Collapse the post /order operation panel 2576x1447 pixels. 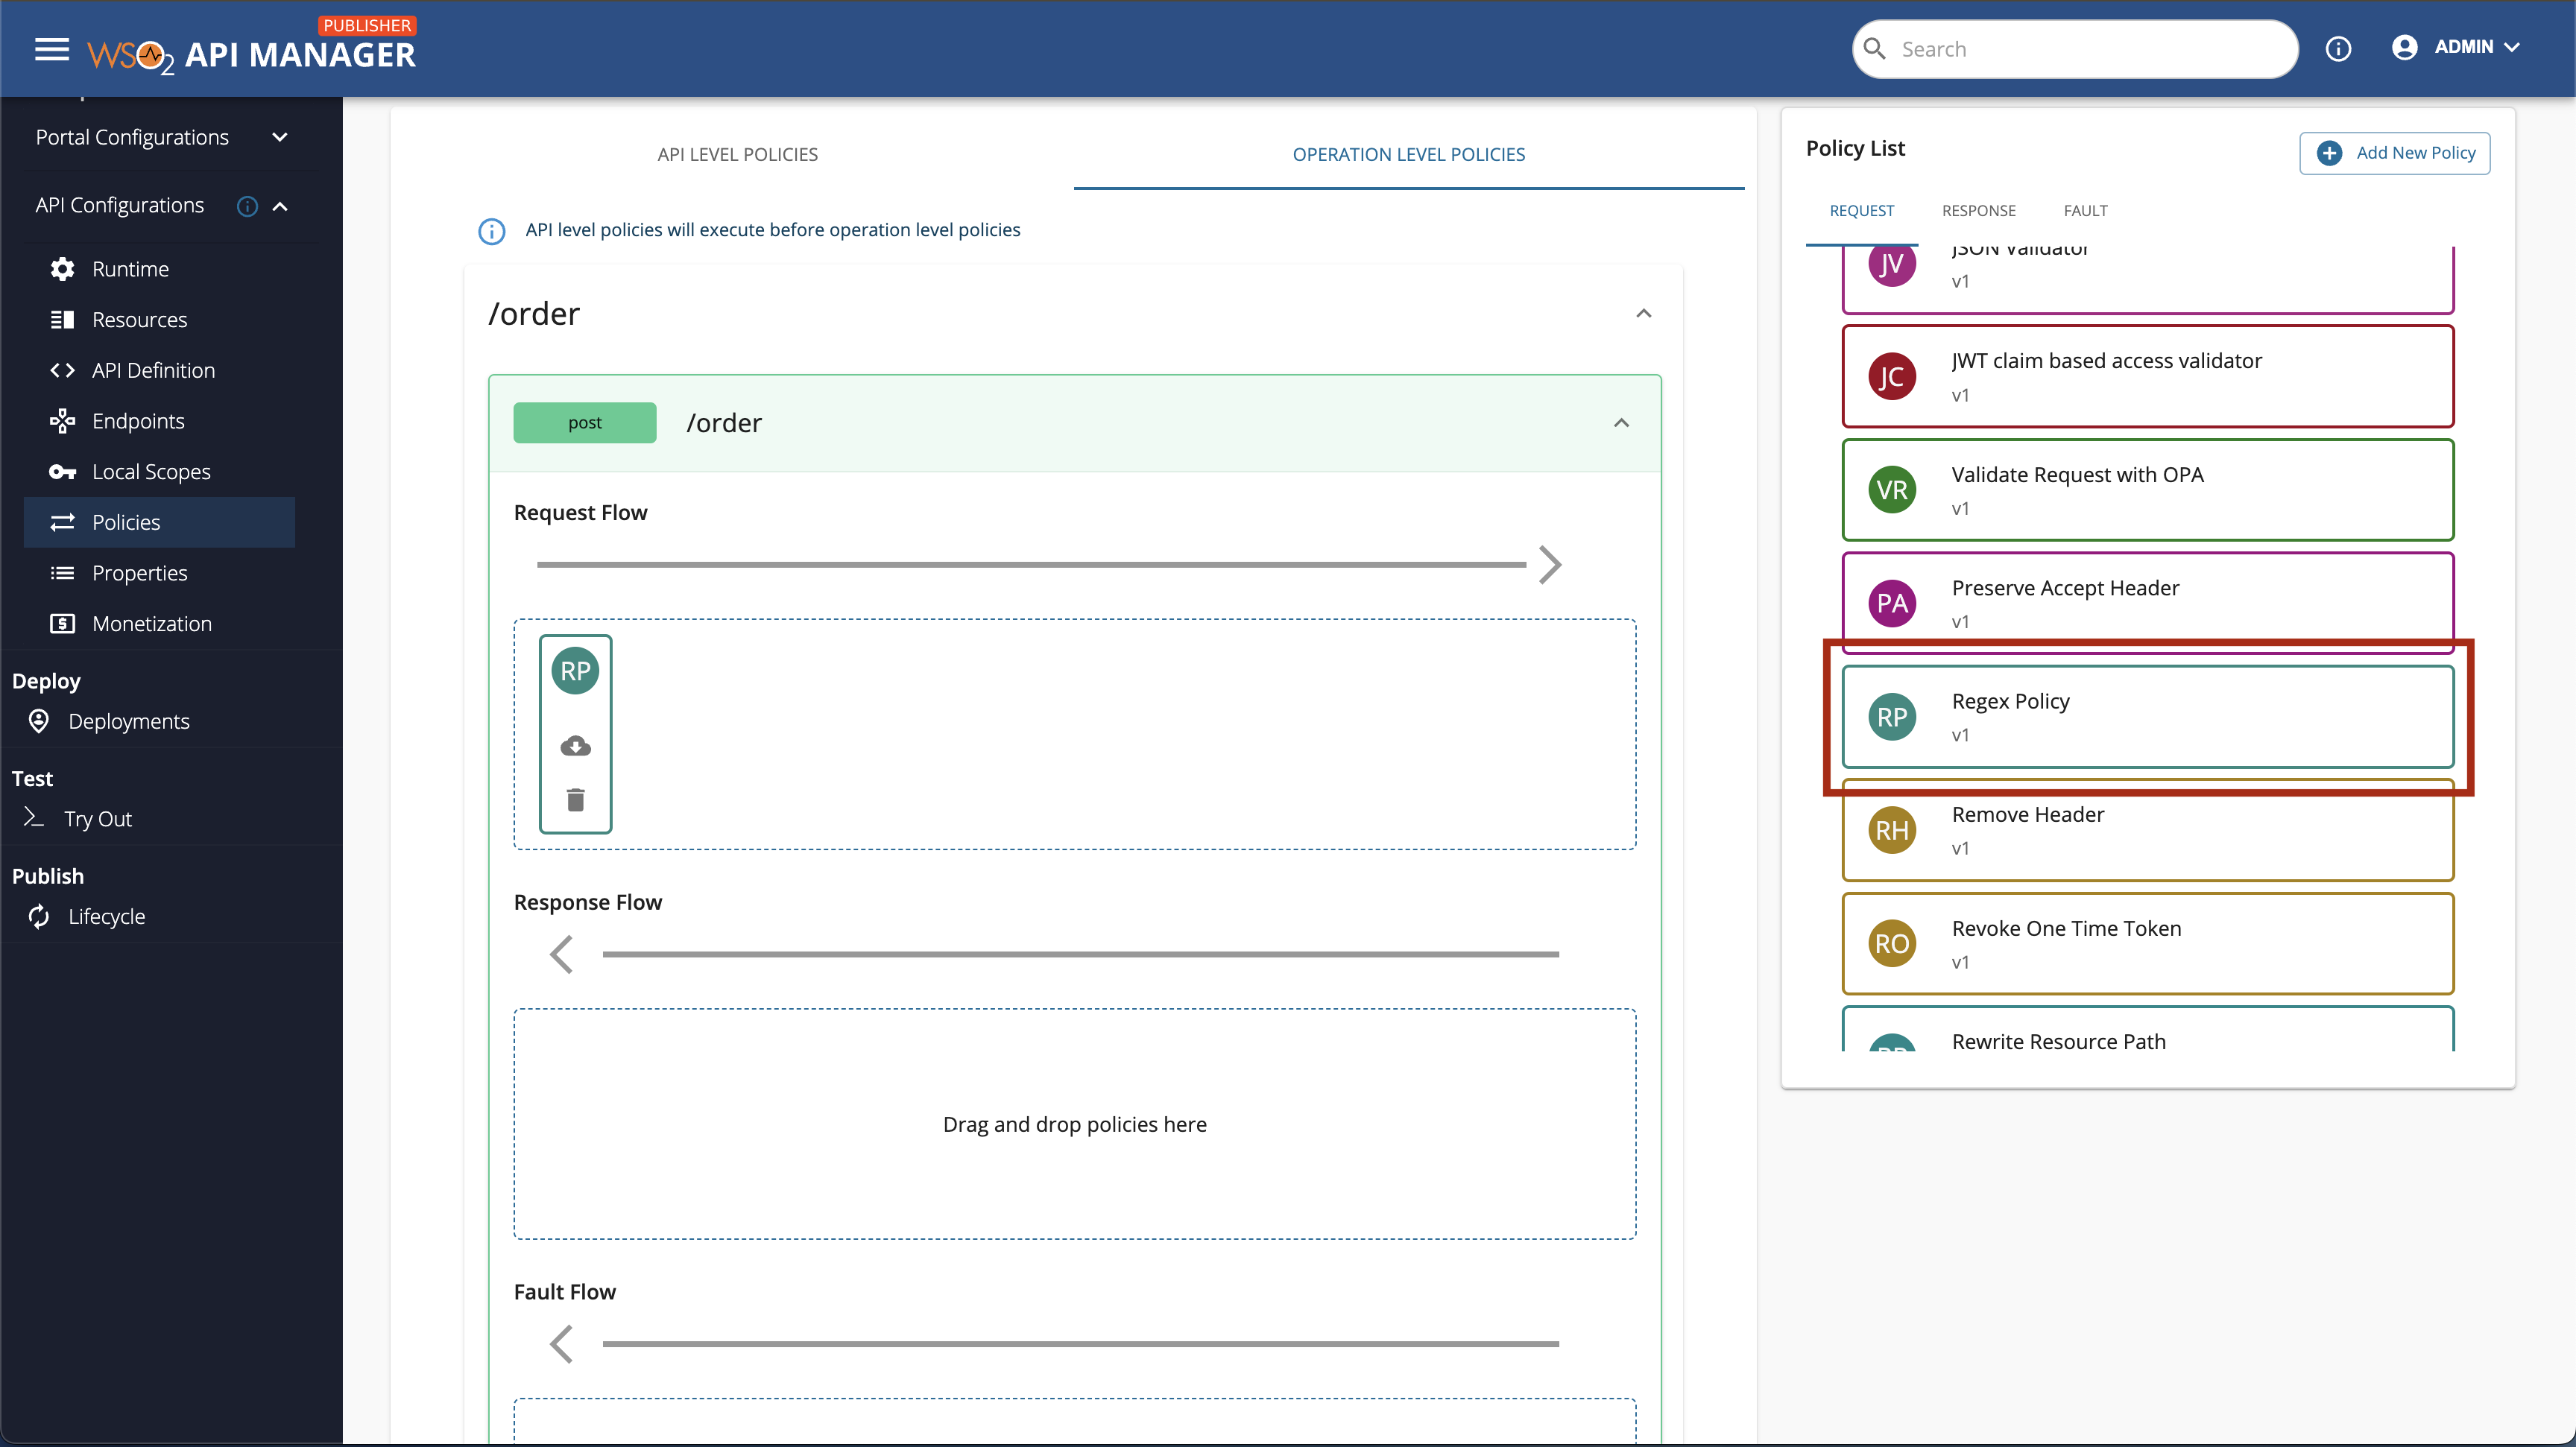tap(1621, 422)
